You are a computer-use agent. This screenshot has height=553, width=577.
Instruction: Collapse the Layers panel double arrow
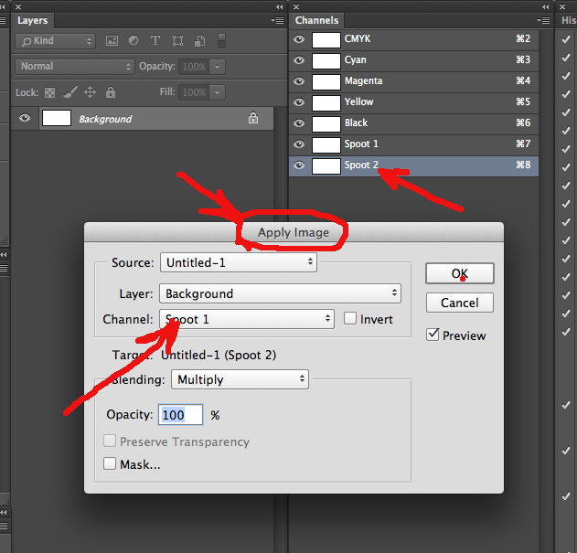point(280,6)
